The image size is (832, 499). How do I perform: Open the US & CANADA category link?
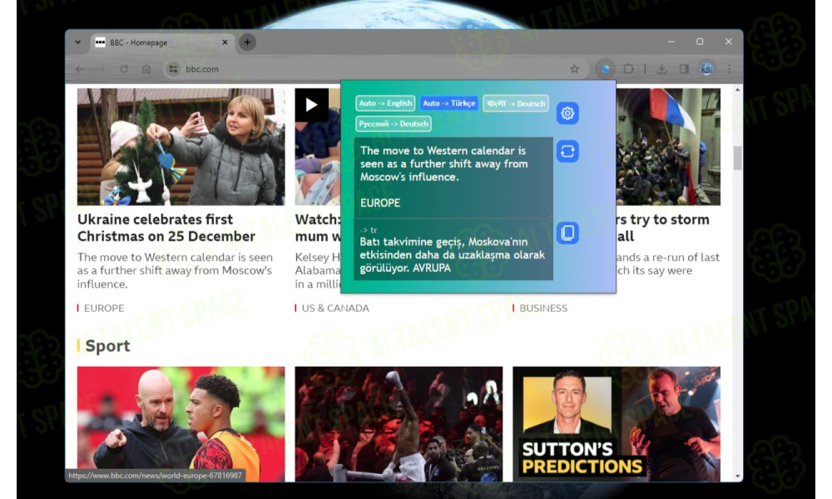coord(335,308)
